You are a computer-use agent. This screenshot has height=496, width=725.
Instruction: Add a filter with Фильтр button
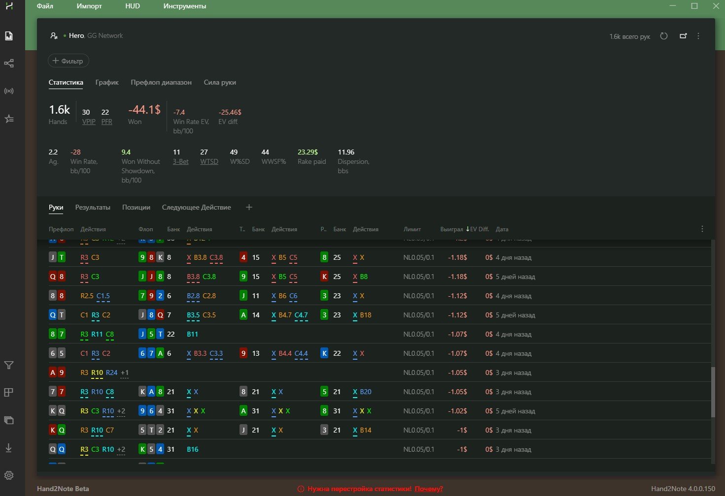coord(69,61)
